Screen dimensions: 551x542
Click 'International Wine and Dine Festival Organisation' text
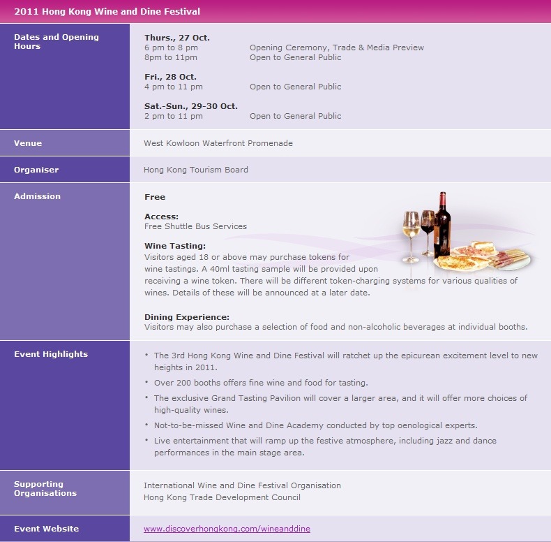[242, 485]
